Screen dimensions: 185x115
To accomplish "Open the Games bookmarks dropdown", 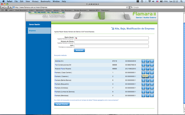I will pos(49,10).
